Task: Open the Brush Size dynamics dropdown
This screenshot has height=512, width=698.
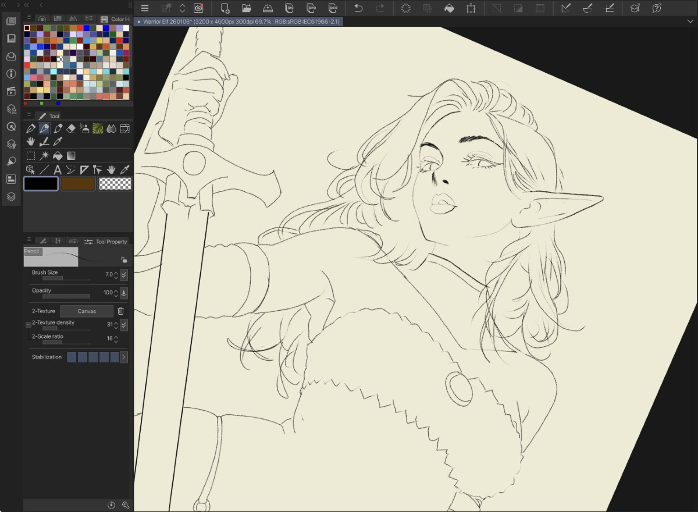Action: point(124,275)
